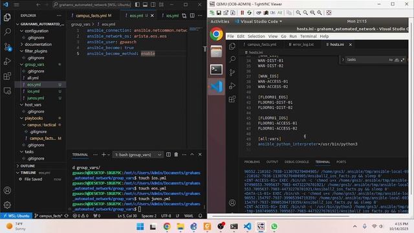Click zoom in icon in TightVNC toolbar
Image resolution: width=414 pixels, height=233 pixels.
[298, 13]
